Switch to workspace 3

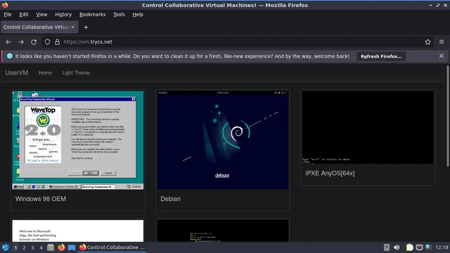click(x=32, y=247)
